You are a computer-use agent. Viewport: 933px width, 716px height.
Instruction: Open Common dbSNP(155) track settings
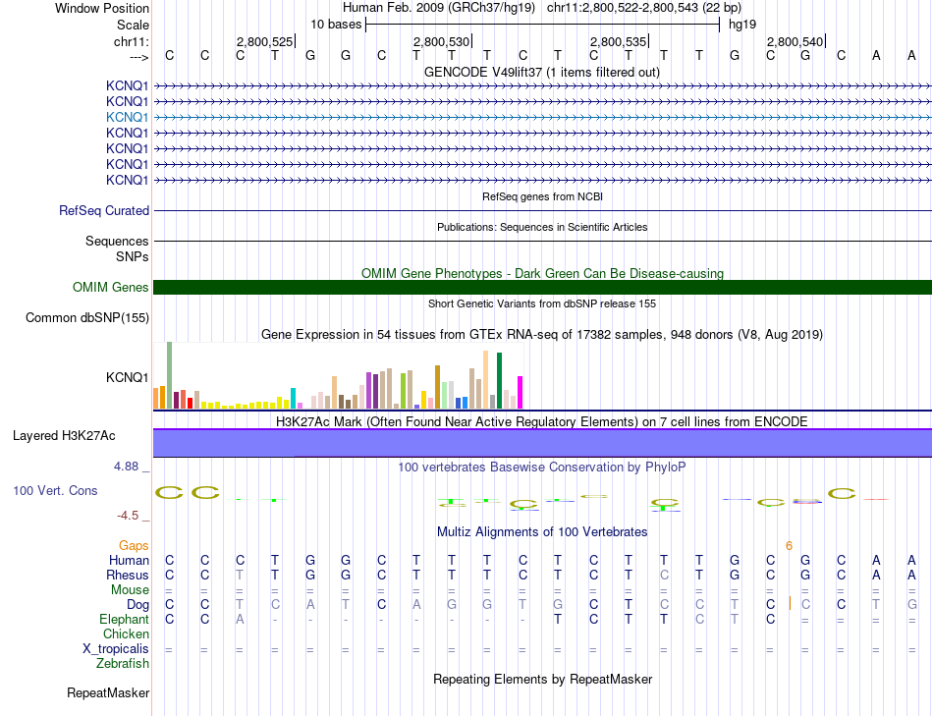pyautogui.click(x=87, y=317)
